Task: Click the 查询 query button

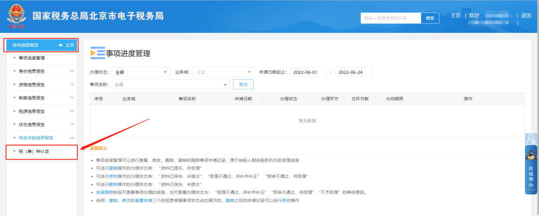Action: 244,85
